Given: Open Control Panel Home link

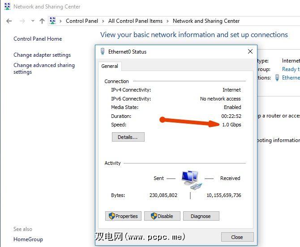Looking at the screenshot, I should pyautogui.click(x=38, y=39).
